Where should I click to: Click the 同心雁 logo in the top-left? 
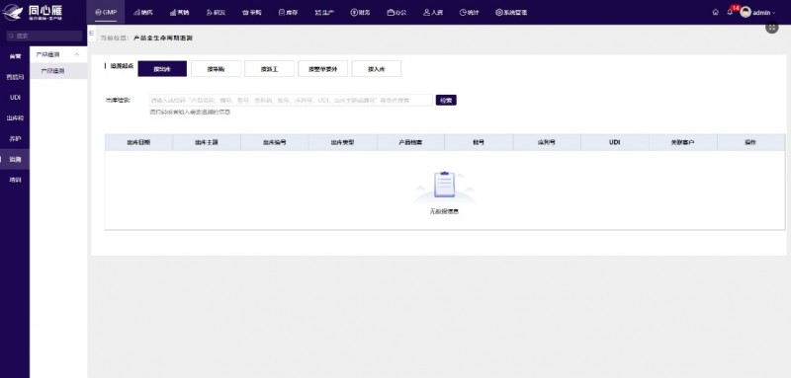(x=34, y=12)
